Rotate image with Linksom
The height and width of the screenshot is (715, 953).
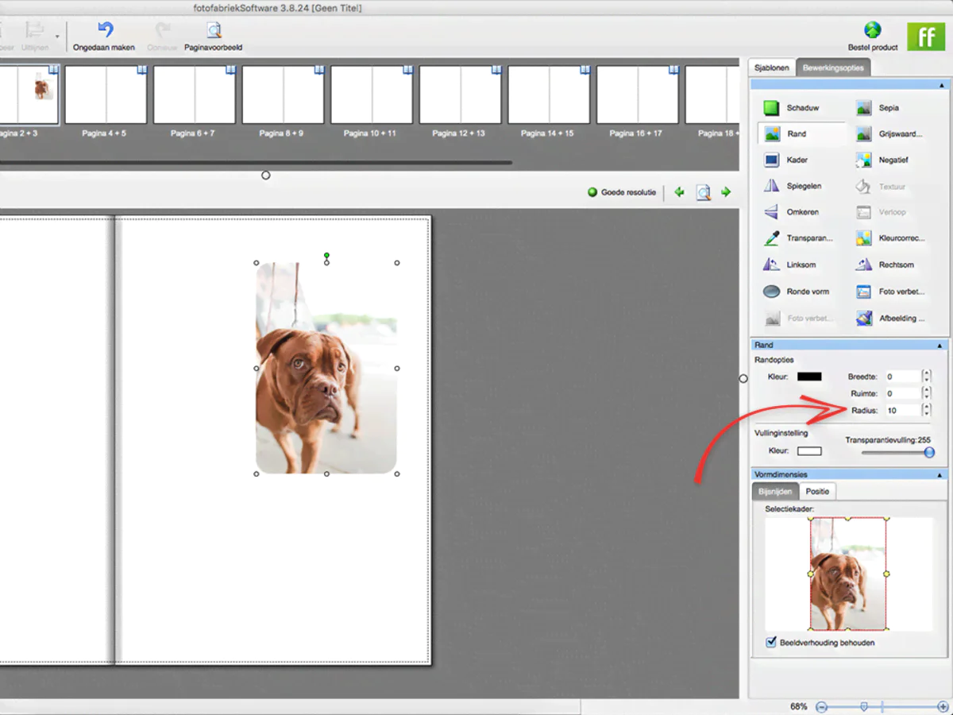[771, 265]
